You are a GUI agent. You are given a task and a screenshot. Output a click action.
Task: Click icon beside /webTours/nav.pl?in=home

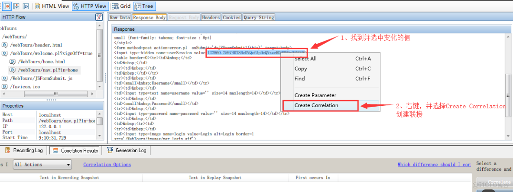[13, 70]
